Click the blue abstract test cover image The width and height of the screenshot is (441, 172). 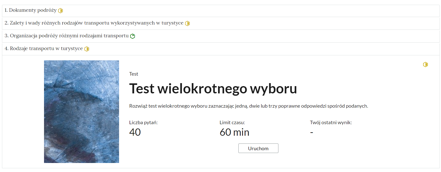[x=82, y=112]
